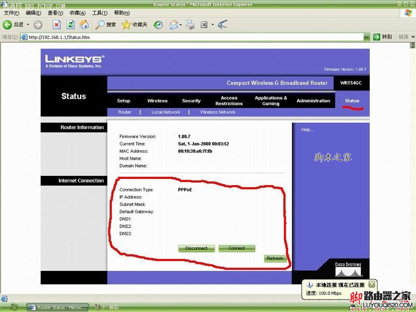
Task: Click the IE Back arrow button
Action: click(7, 24)
